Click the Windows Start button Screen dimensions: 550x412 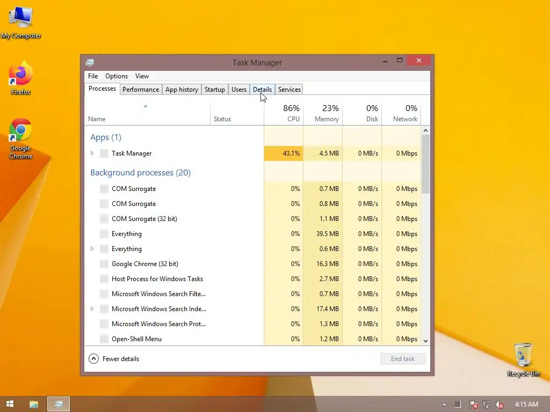tap(10, 404)
